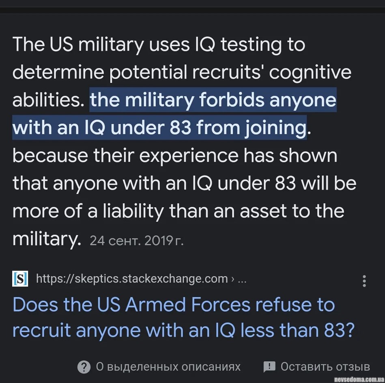Click the 'determine potential recruits' cognitive' line
385x383 pixels.
point(182,72)
